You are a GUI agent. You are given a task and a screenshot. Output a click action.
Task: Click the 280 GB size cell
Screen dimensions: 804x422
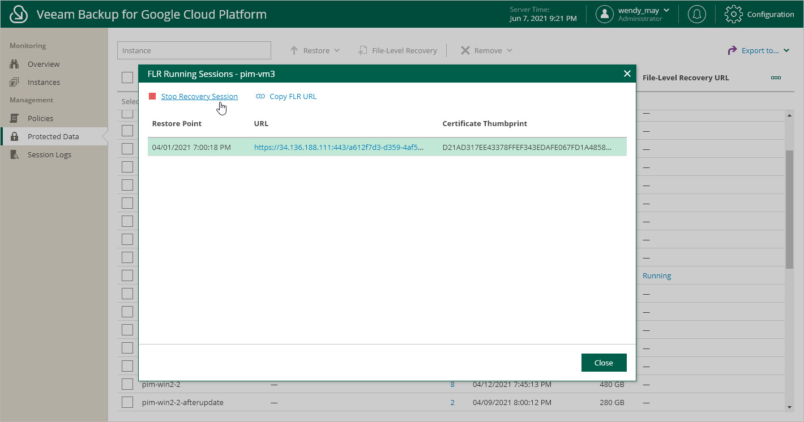pyautogui.click(x=612, y=402)
